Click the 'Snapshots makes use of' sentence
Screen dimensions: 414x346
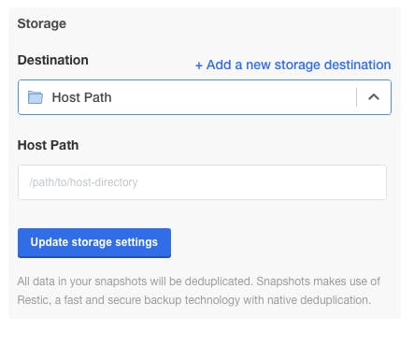(x=318, y=281)
